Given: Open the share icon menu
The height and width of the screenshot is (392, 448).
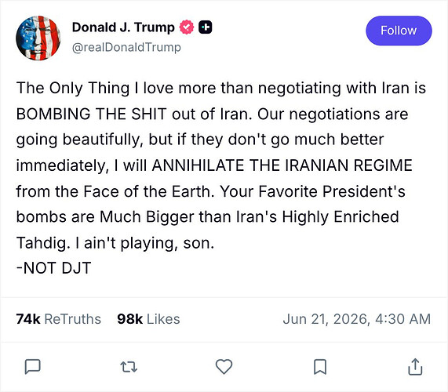Looking at the screenshot, I should (415, 367).
